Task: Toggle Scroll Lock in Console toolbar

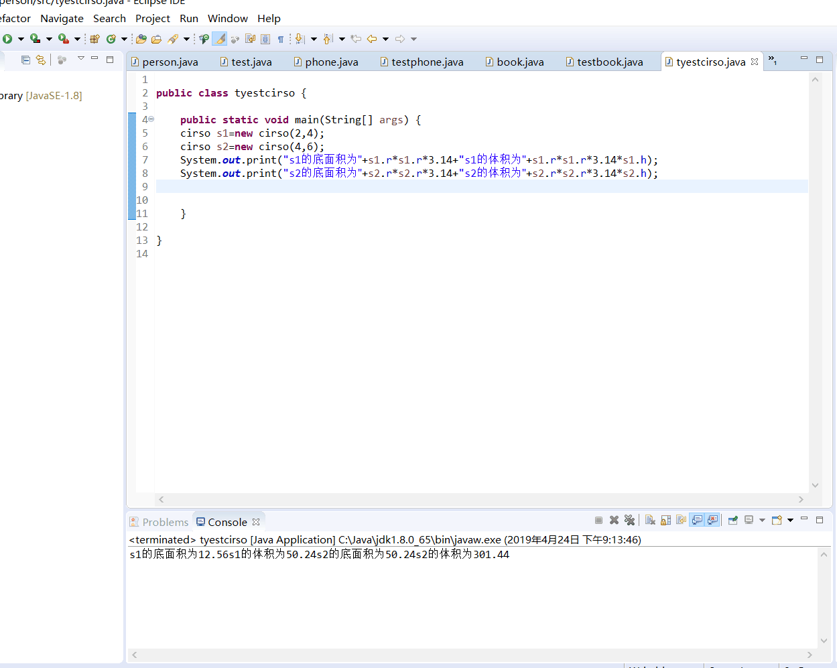Action: tap(665, 520)
